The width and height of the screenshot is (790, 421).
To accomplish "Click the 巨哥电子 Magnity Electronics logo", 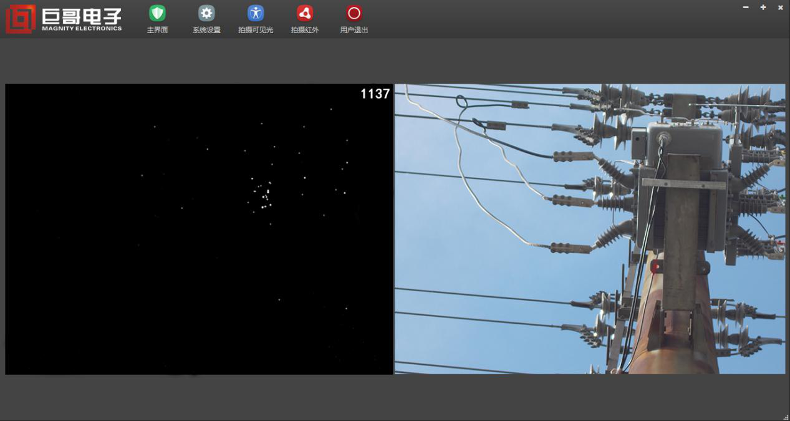I will [x=64, y=19].
